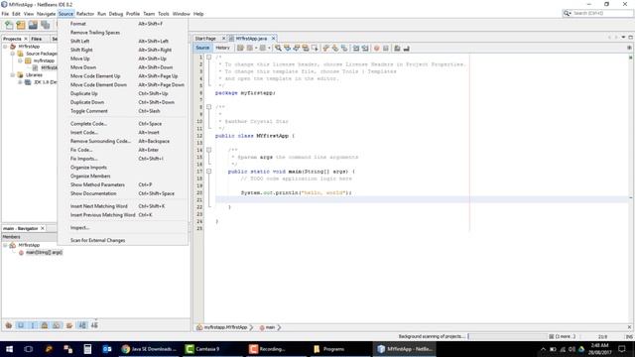Collapse the Libraries tree node
The width and height of the screenshot is (635, 357).
(x=13, y=75)
